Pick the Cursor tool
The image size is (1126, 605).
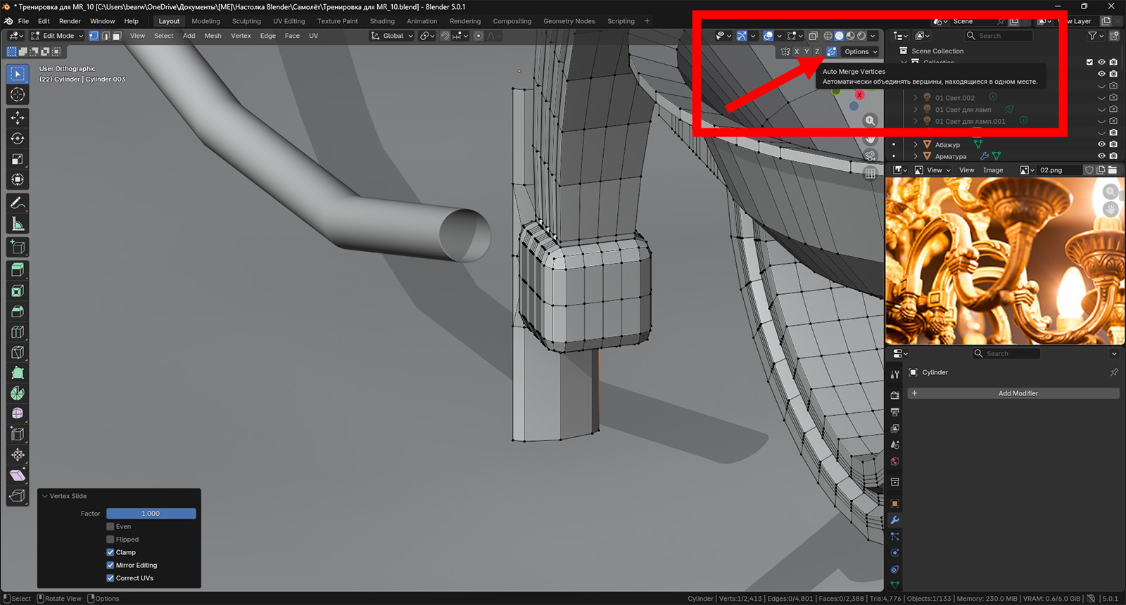coord(18,95)
